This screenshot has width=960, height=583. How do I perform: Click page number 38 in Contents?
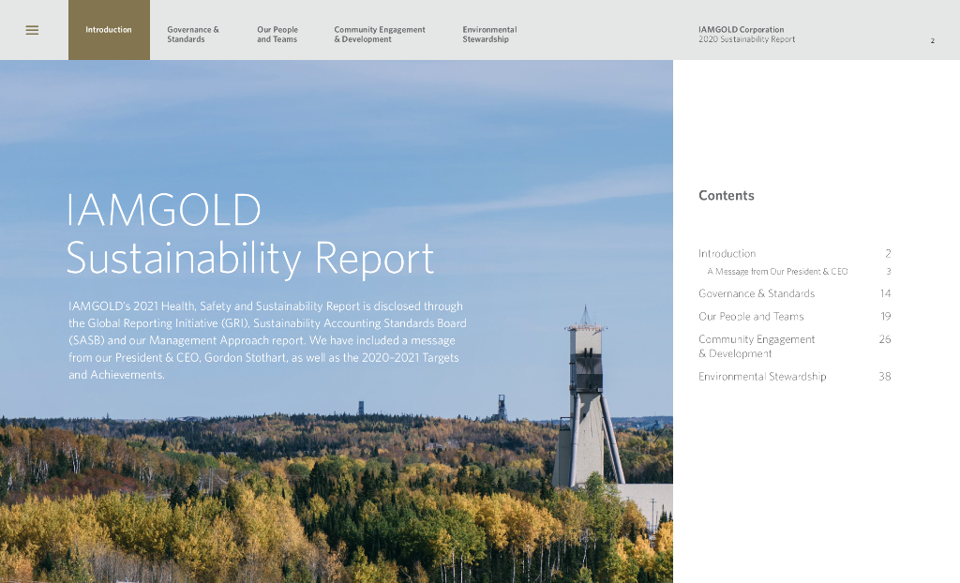click(885, 377)
